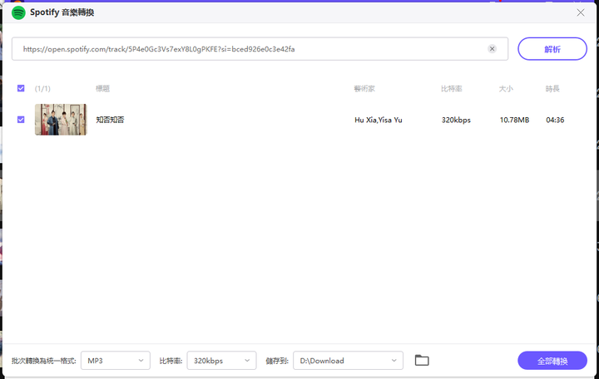The width and height of the screenshot is (599, 379).
Task: Click the 大小 column header
Action: 506,89
